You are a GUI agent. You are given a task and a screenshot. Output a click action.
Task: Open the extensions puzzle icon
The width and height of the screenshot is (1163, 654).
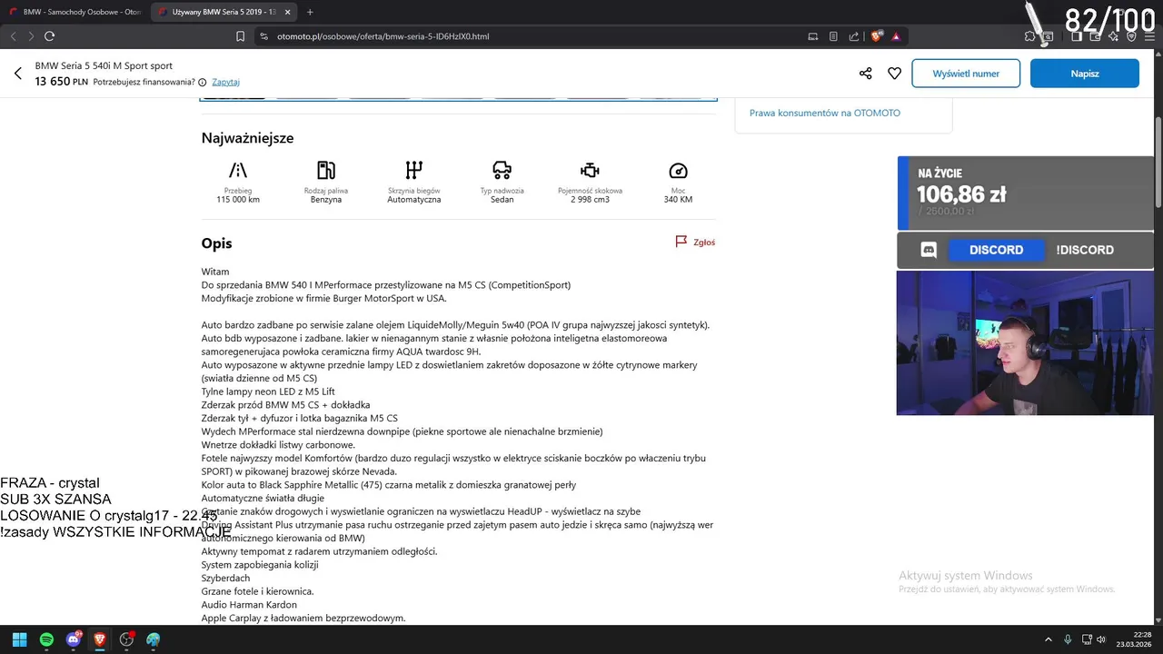click(1029, 36)
